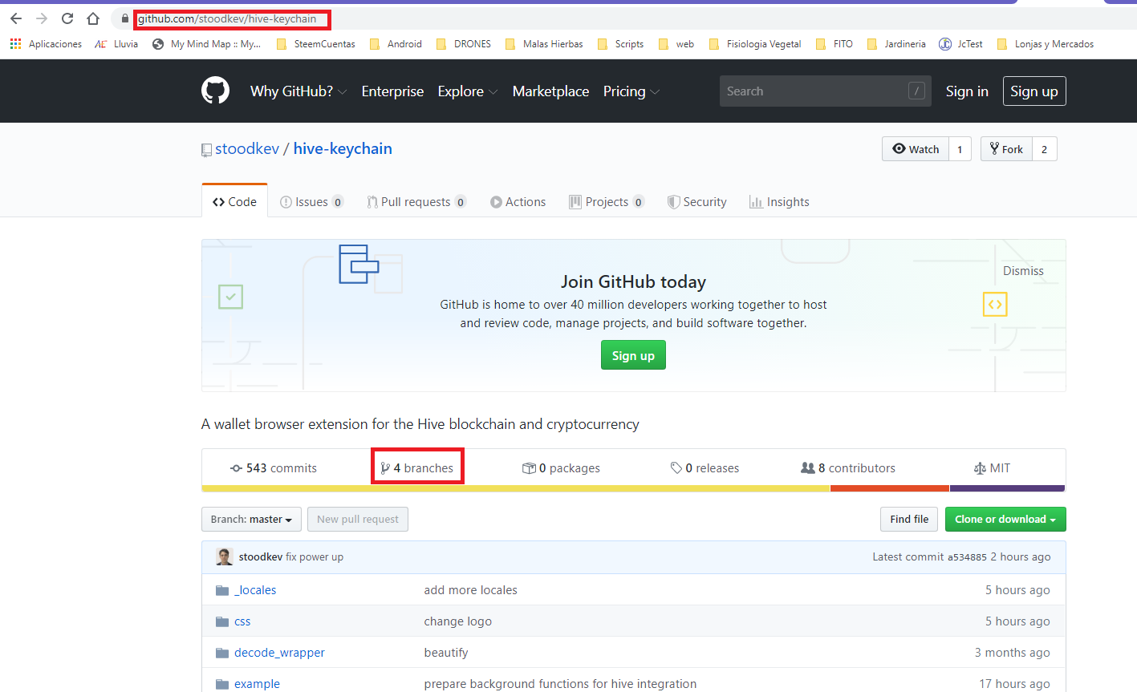1137x692 pixels.
Task: Switch to the Security tab
Action: click(x=697, y=202)
